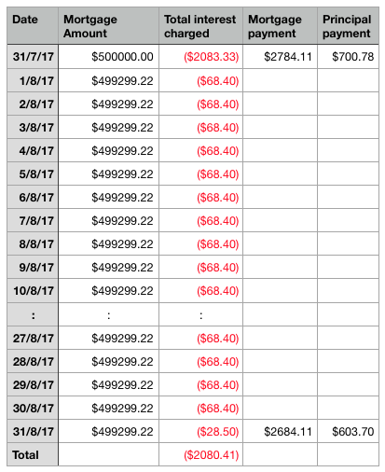Click the 10/8/17 date cell
Screen dimensions: 385x472
click(33, 291)
